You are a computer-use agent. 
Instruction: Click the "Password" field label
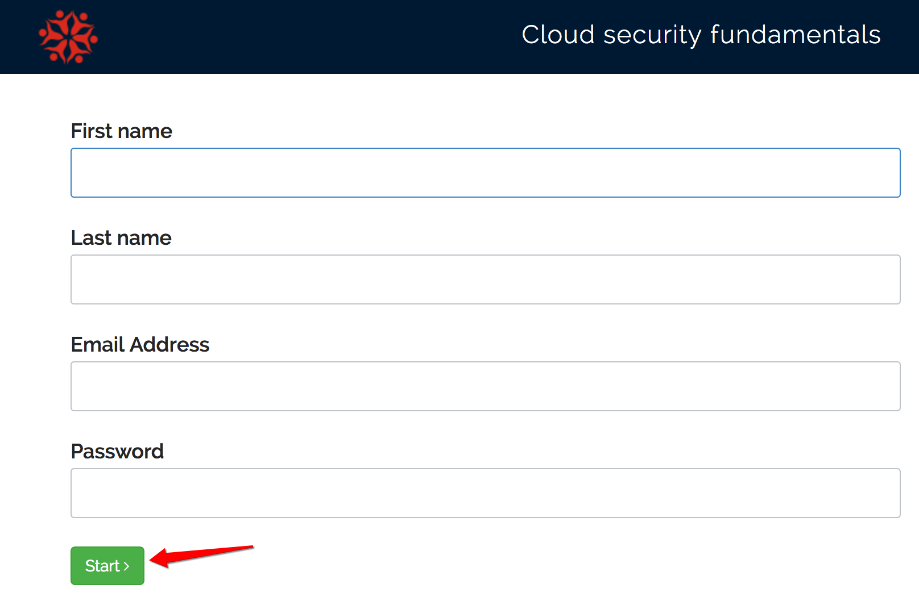click(x=117, y=452)
